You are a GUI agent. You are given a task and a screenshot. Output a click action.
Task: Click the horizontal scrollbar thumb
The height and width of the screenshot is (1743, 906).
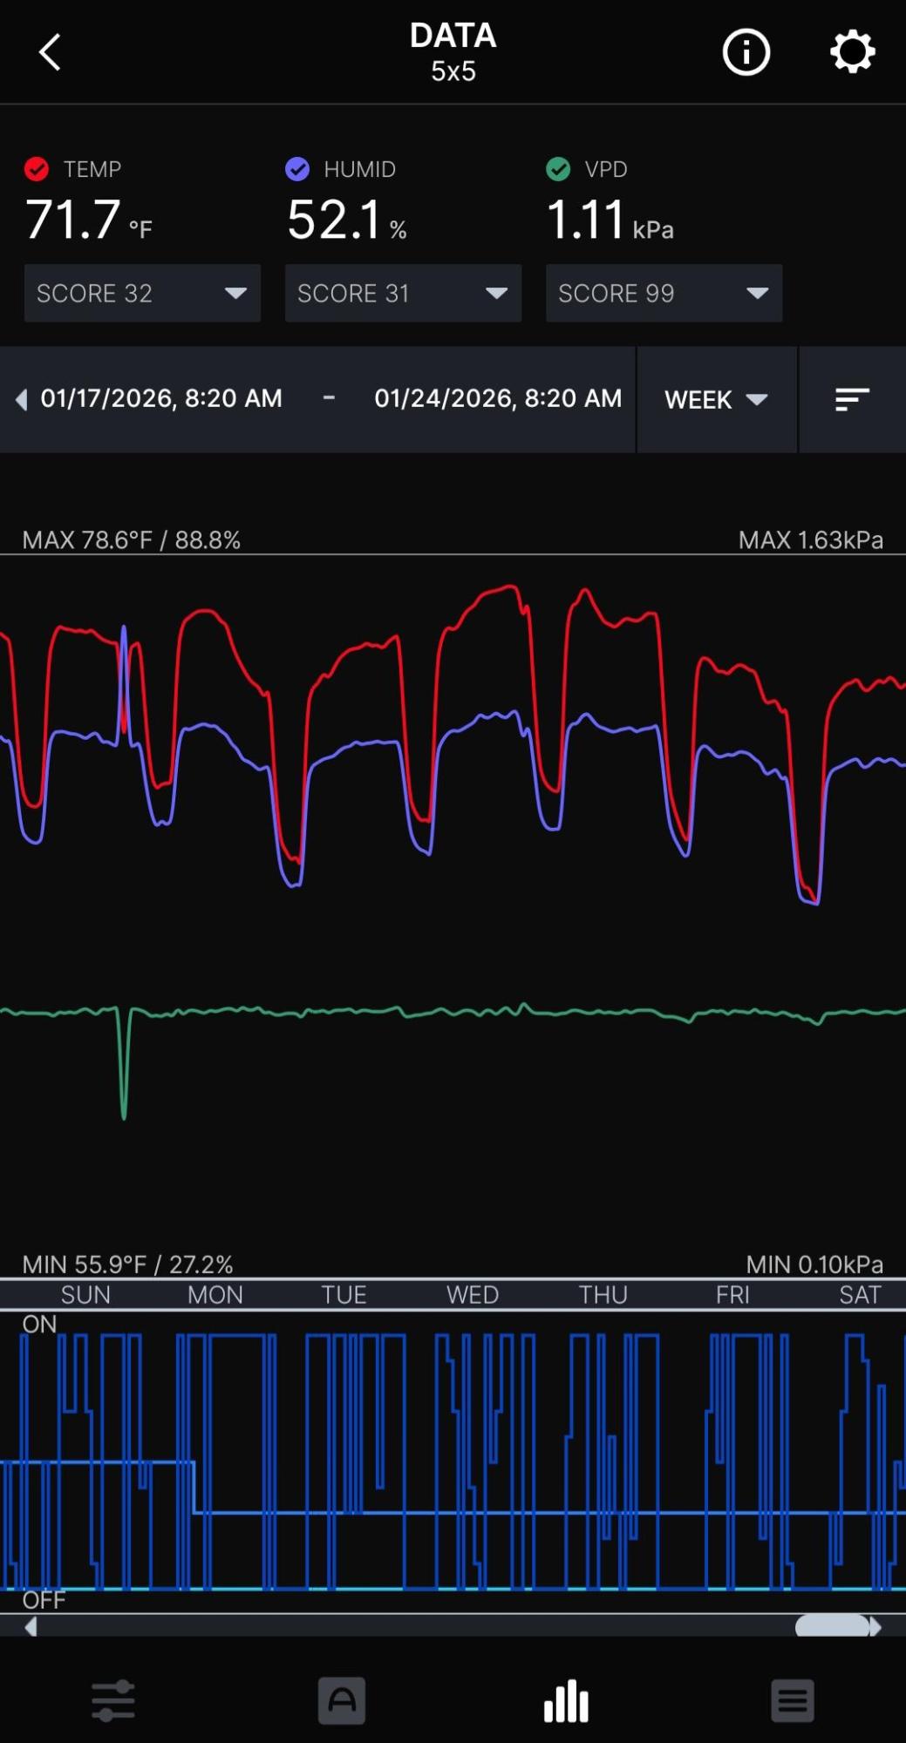833,1626
